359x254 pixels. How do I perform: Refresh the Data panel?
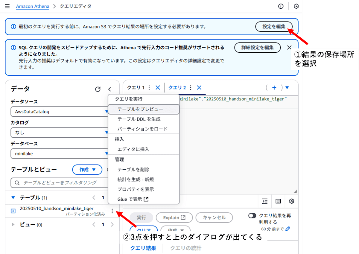coord(98,89)
